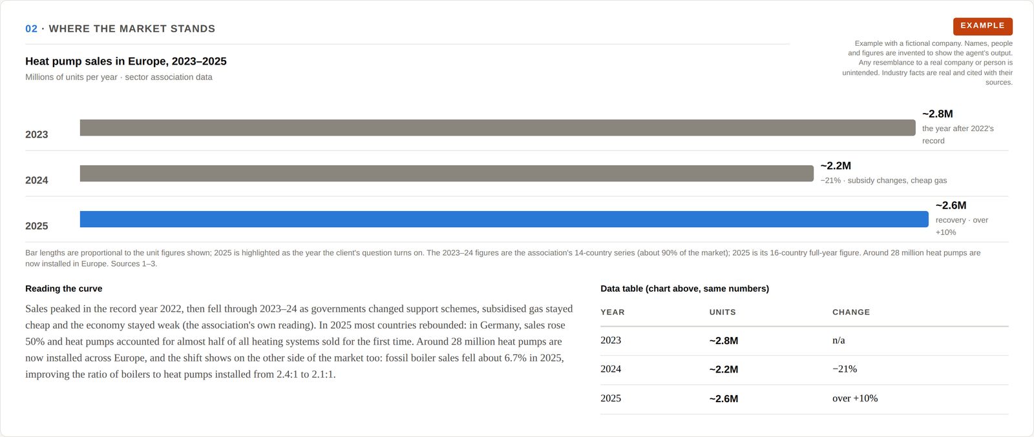Click the '~2.8M' value next to the 2023 bar
Screen dimensions: 1034x437
point(938,114)
